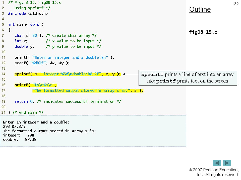Image resolution: width=241 pixels, height=180 pixels.
Task: Click output 'The formatted output stored in array s is:'
Action: click(x=49, y=131)
